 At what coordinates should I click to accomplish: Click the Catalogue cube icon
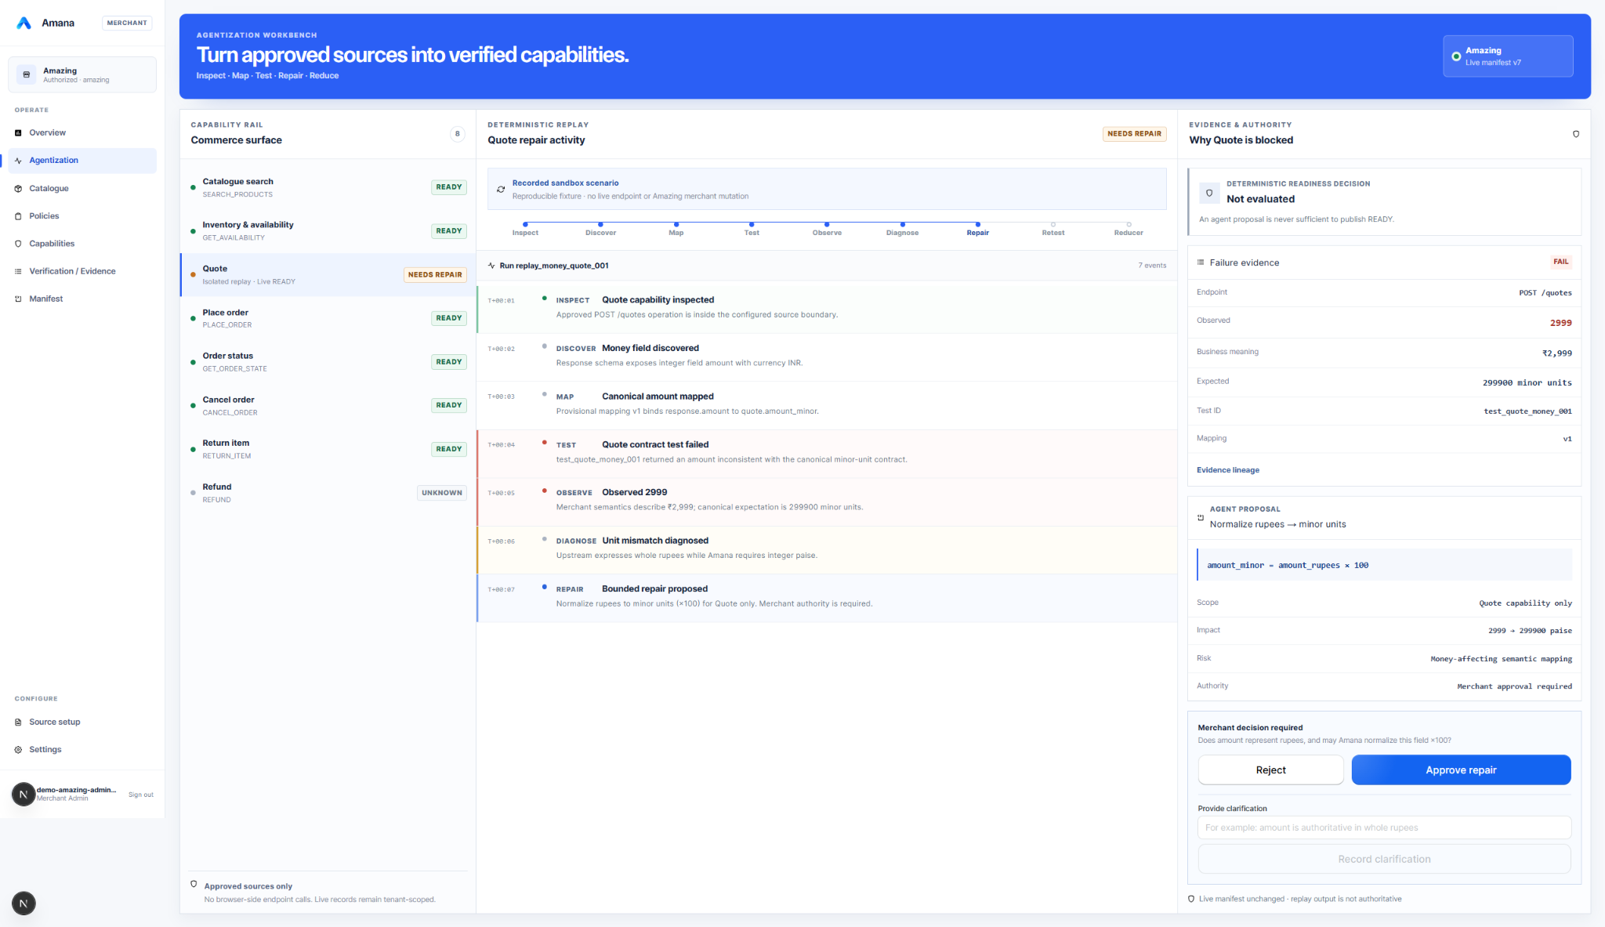pos(18,189)
